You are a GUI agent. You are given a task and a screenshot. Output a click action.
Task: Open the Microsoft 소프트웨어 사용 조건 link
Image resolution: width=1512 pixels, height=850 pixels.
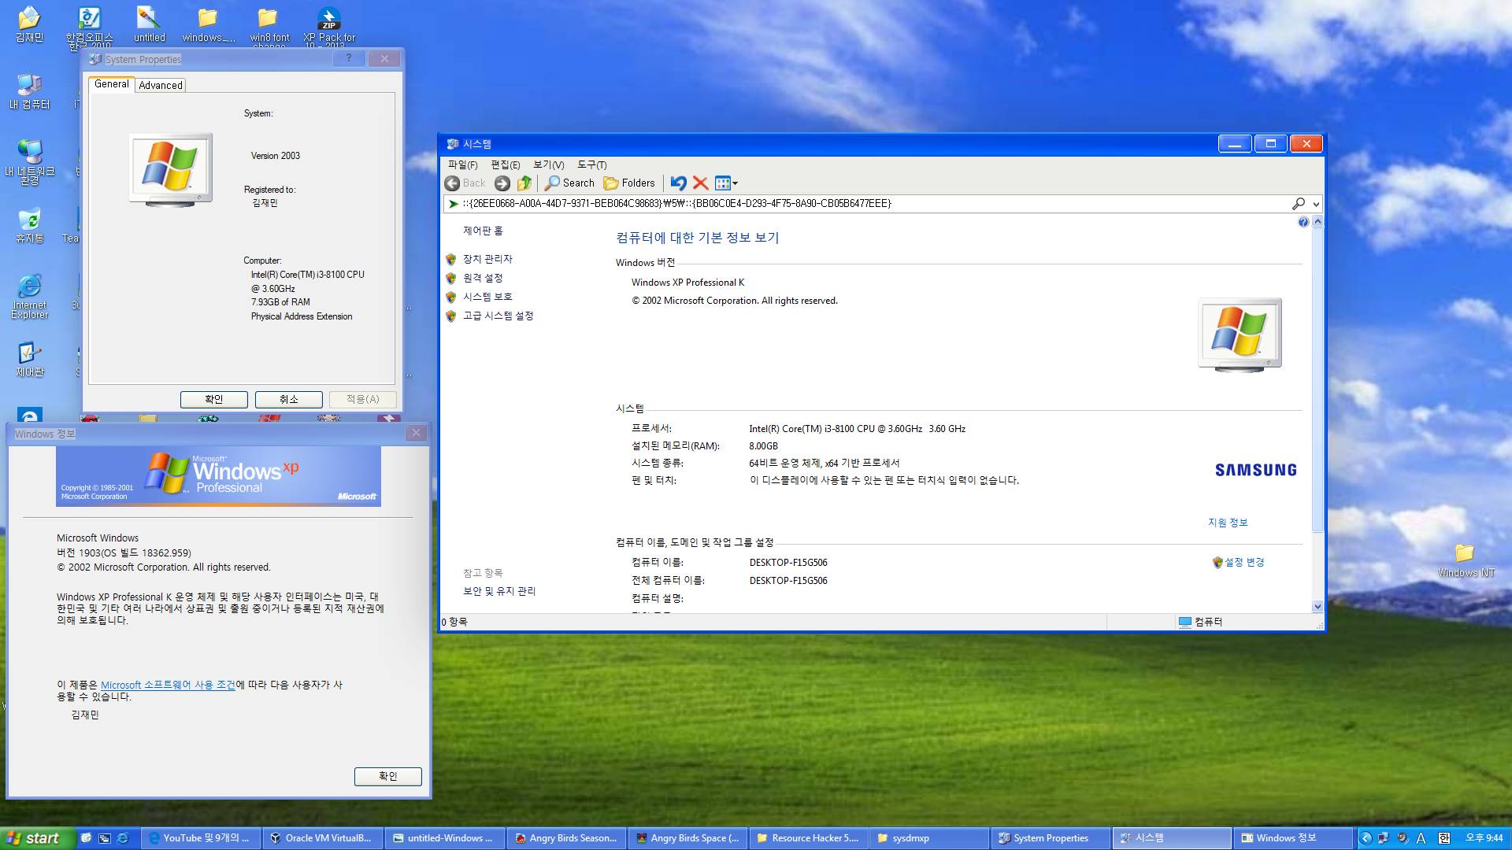(x=168, y=685)
